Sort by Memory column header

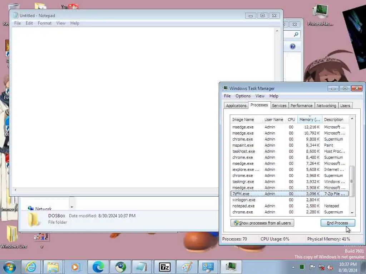coord(310,120)
